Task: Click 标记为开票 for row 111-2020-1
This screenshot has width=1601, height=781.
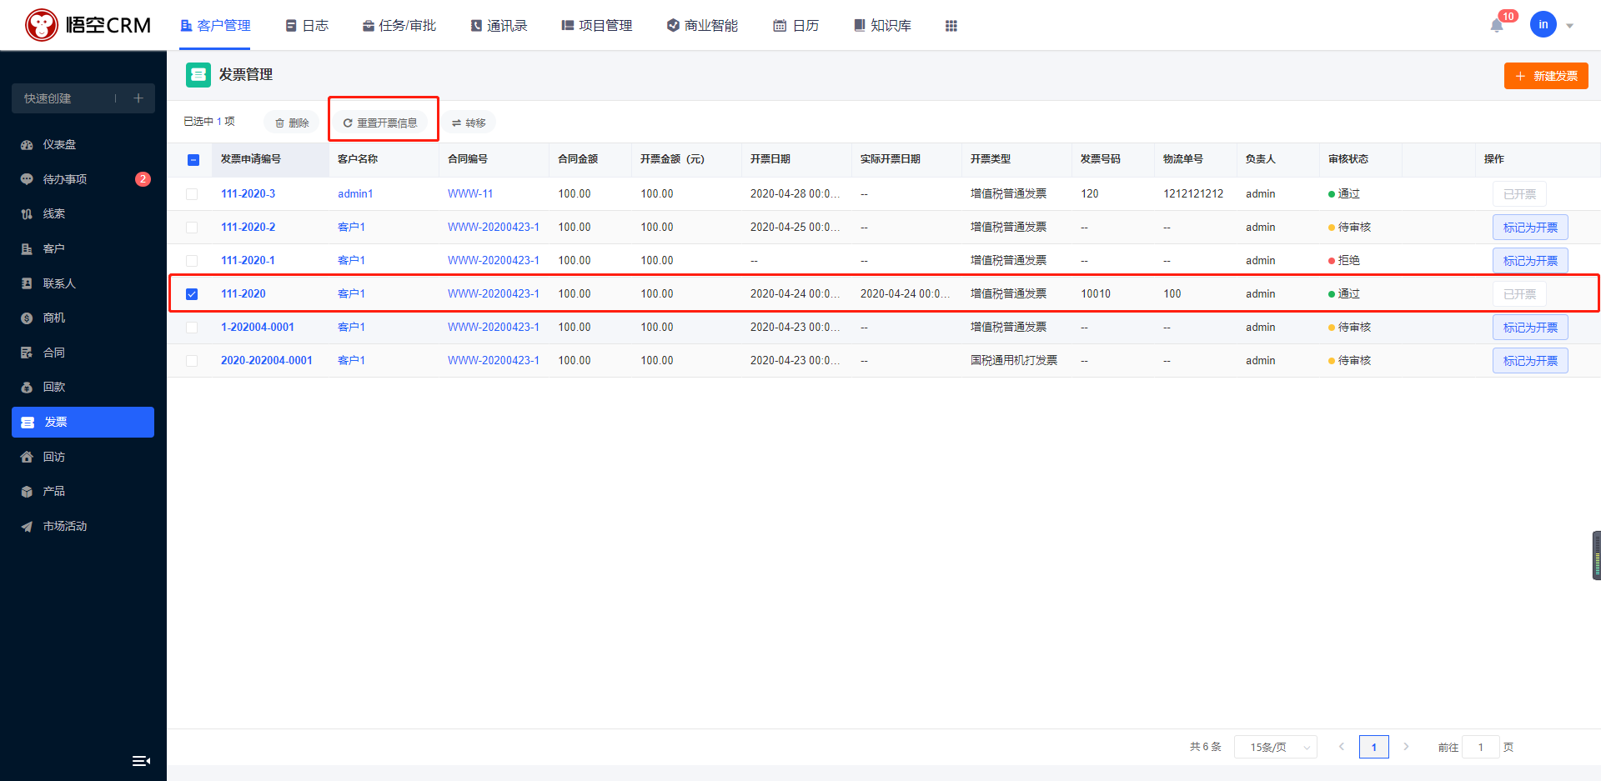Action: tap(1530, 261)
